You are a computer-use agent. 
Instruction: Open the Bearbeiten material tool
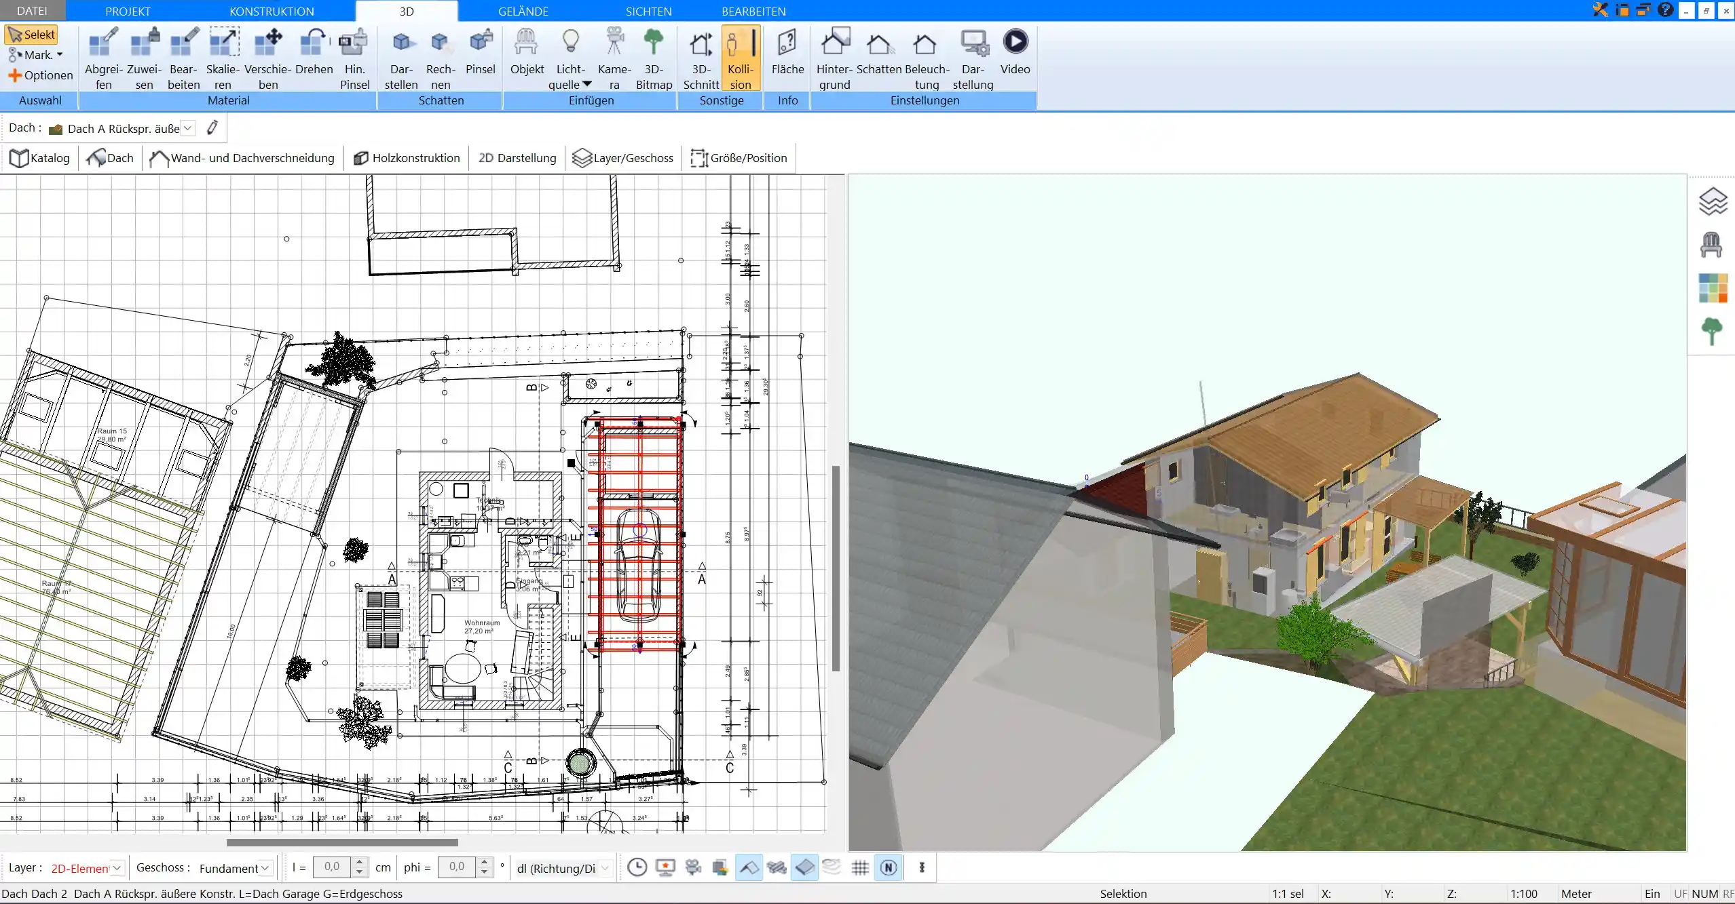(183, 58)
